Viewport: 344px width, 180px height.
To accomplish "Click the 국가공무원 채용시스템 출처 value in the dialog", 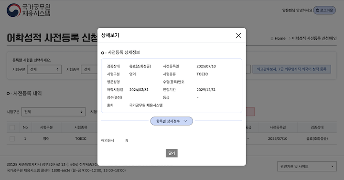I will click(146, 105).
